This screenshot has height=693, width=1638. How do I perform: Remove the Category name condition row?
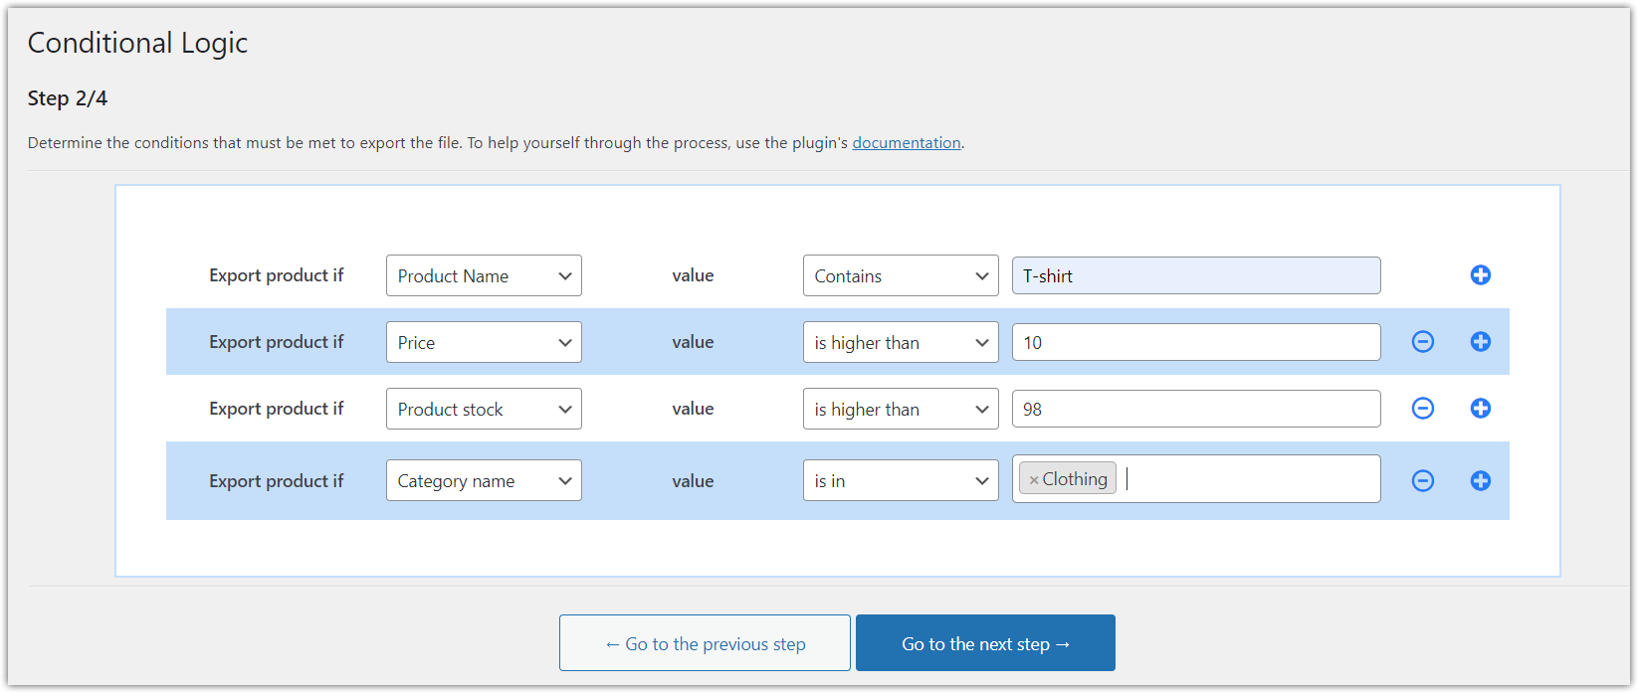[1423, 481]
